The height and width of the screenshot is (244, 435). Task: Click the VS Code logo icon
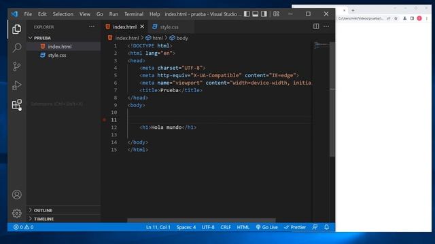tap(14, 14)
